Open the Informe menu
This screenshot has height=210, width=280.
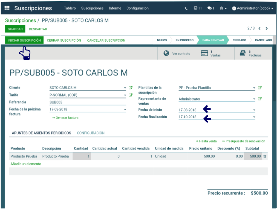(x=115, y=8)
